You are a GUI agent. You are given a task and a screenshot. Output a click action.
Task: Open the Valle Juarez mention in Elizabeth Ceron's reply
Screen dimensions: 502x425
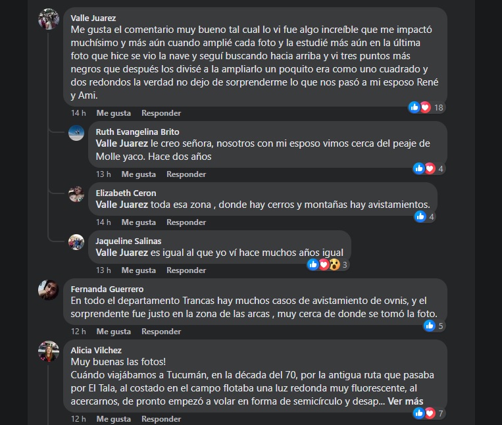tap(122, 205)
